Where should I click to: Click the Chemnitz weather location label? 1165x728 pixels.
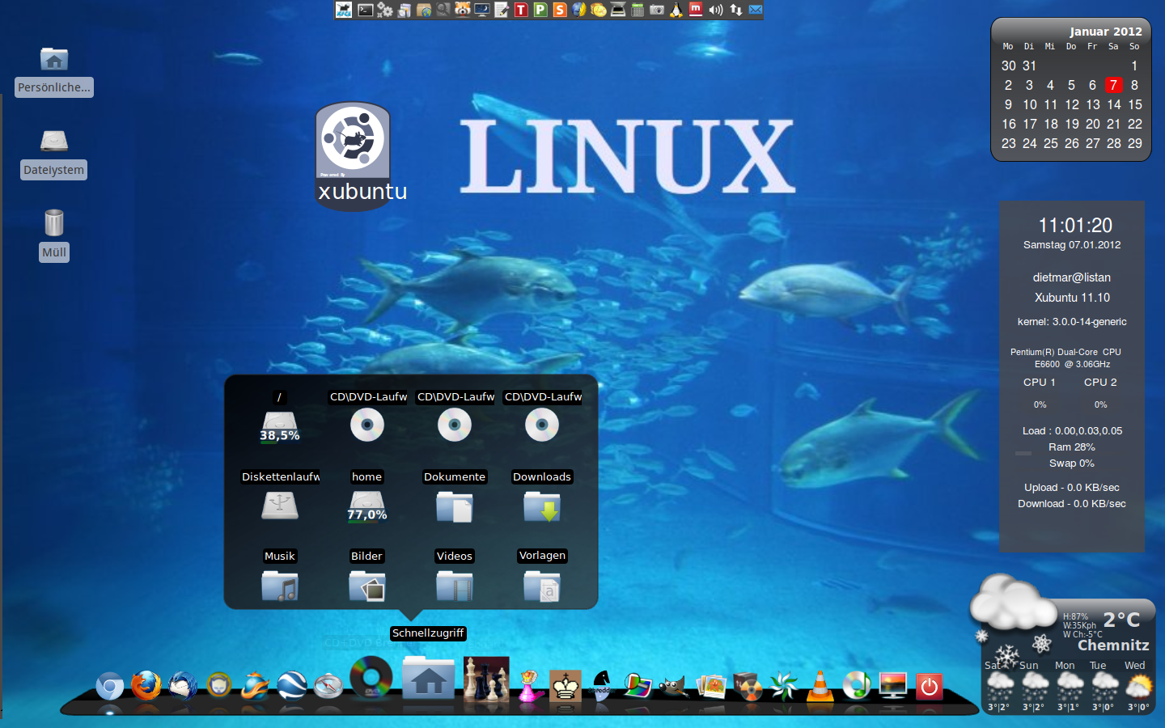point(1113,645)
